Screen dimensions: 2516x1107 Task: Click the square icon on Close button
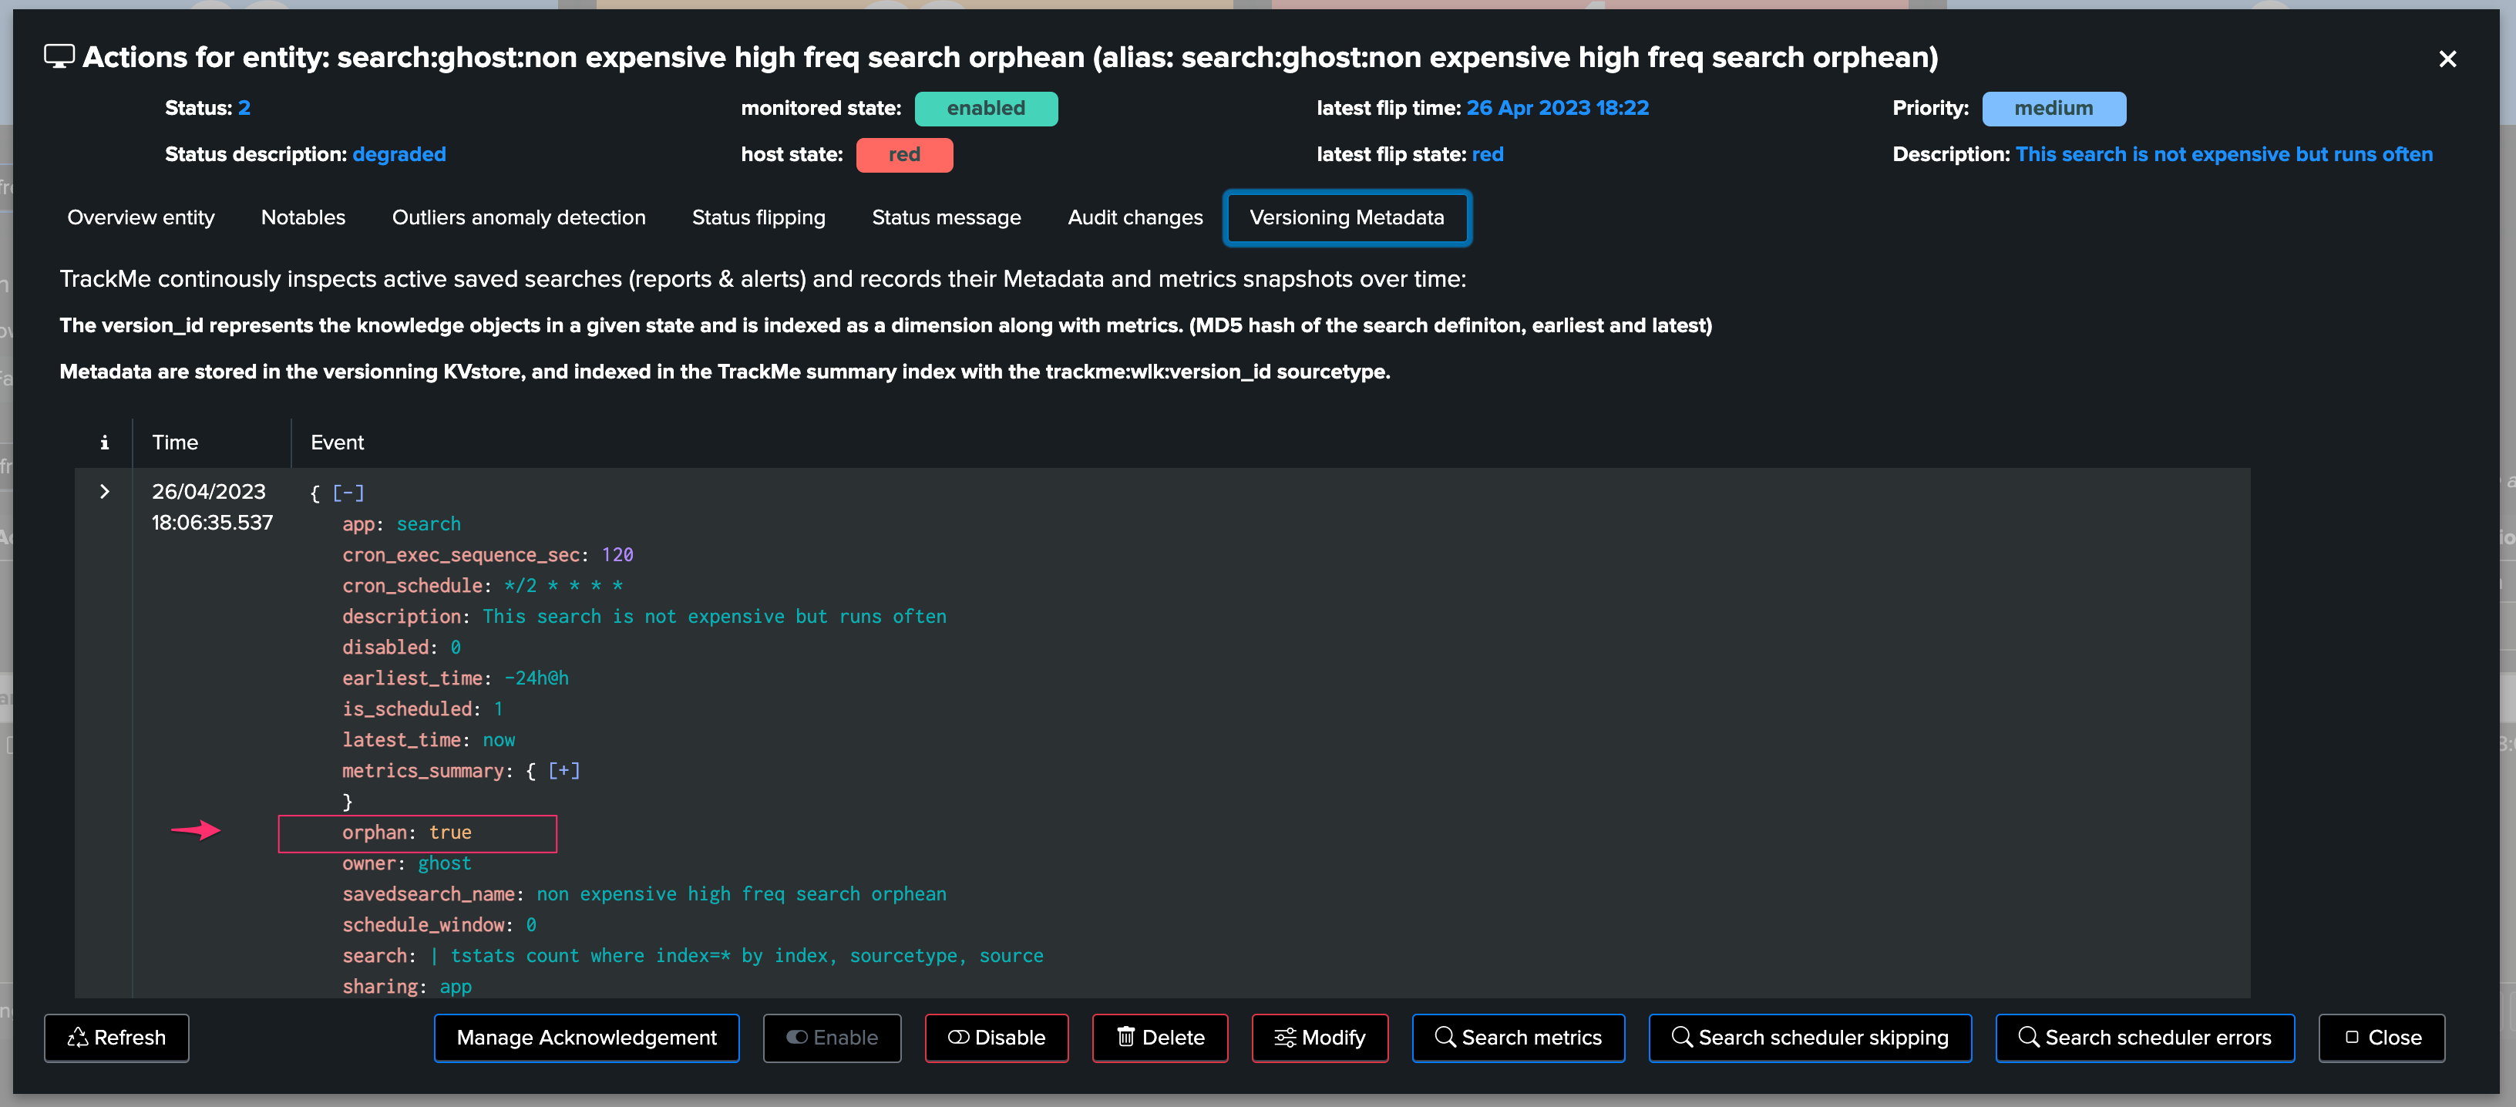(2352, 1038)
